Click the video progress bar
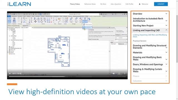Image resolution: width=178 pixels, height=100 pixels. point(67,77)
